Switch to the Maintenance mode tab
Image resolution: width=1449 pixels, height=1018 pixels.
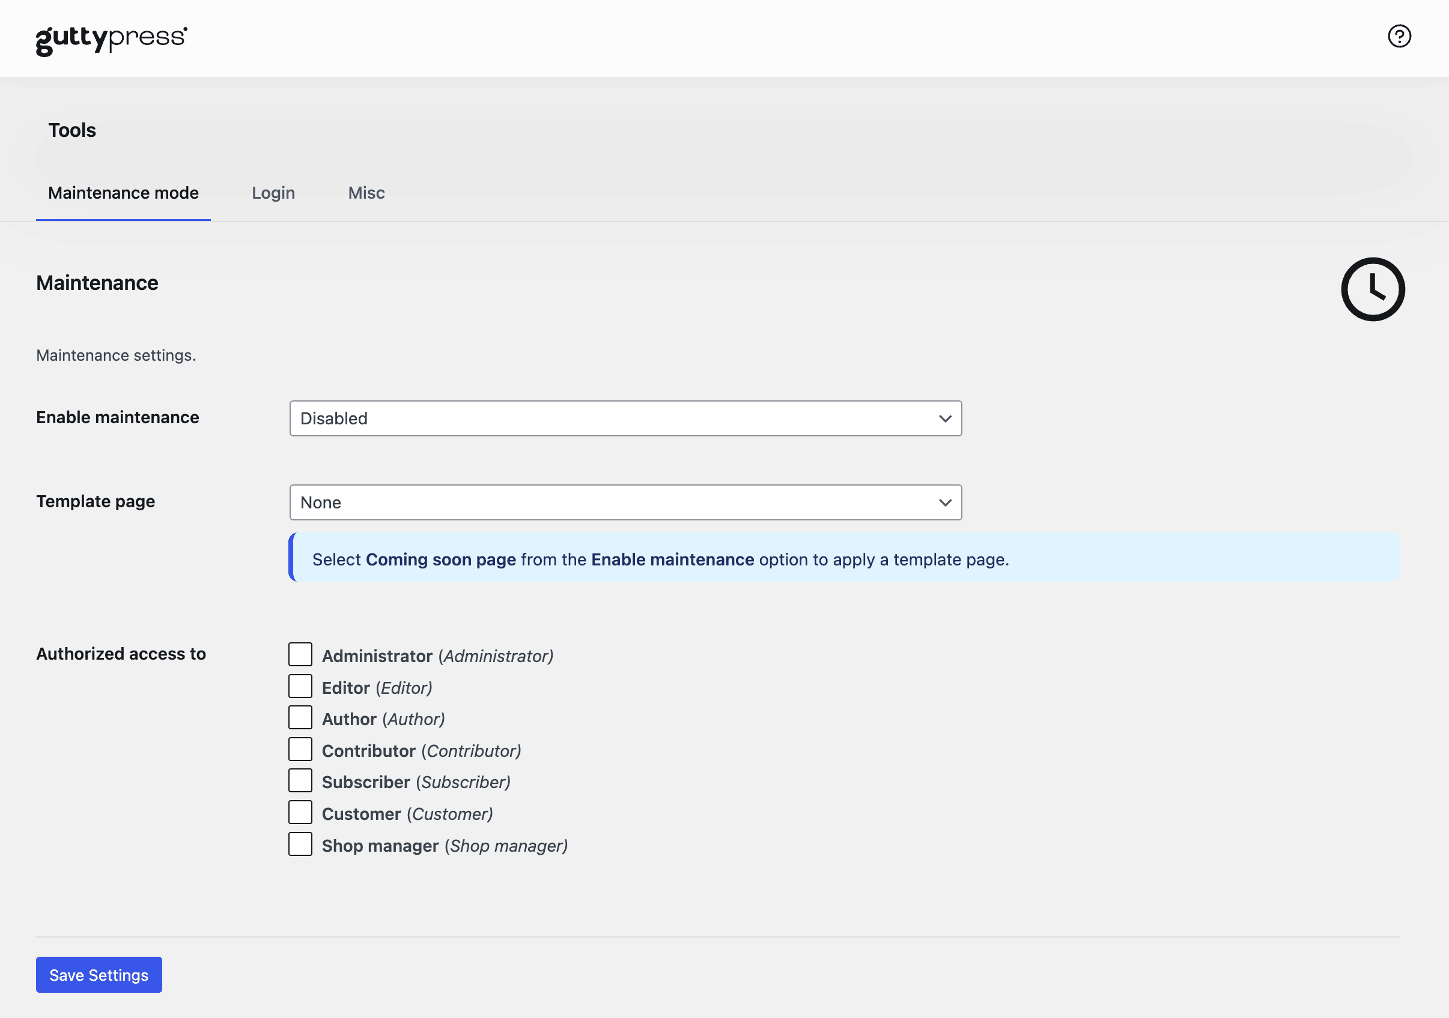pos(123,193)
